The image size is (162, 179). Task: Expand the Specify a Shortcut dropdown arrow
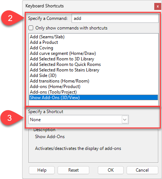click(x=125, y=120)
